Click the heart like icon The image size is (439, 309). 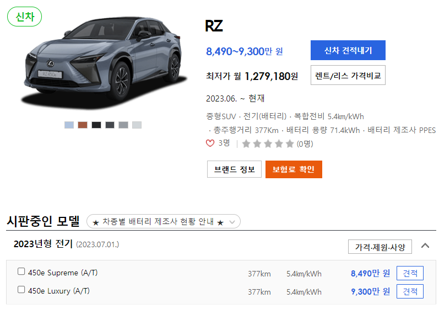pos(210,143)
